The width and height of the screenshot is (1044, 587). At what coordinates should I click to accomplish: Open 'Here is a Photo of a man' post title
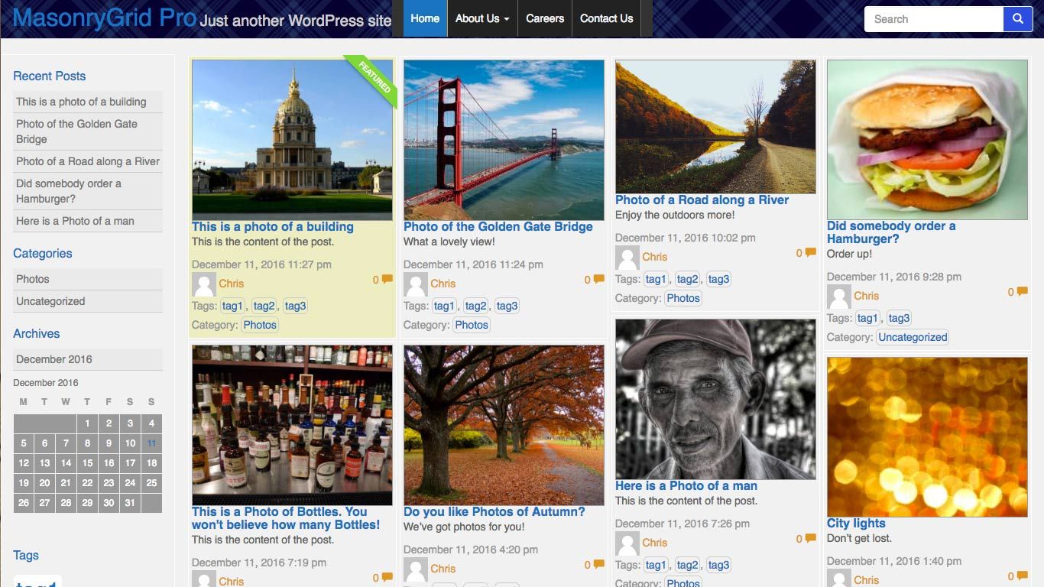tap(686, 485)
